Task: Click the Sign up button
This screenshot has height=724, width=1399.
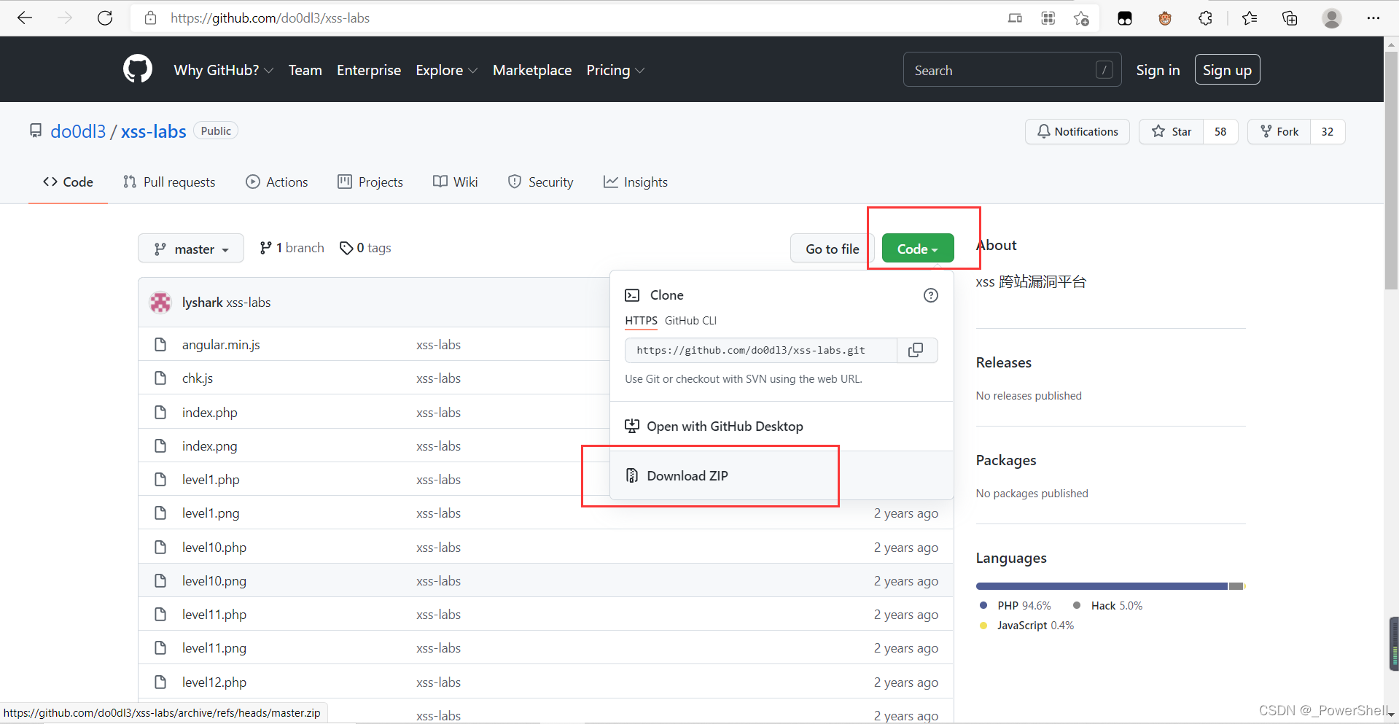Action: [1227, 70]
